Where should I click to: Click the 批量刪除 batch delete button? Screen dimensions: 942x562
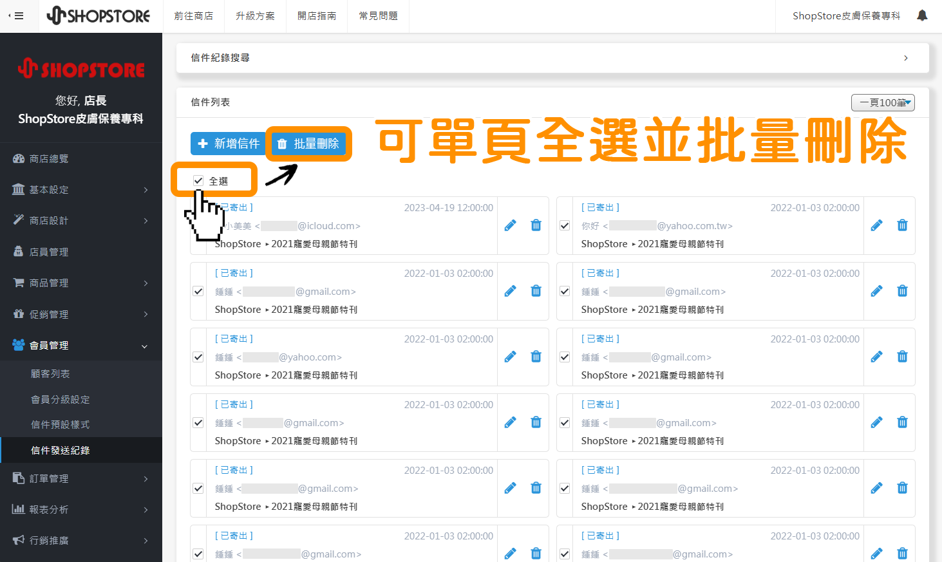[x=308, y=144]
